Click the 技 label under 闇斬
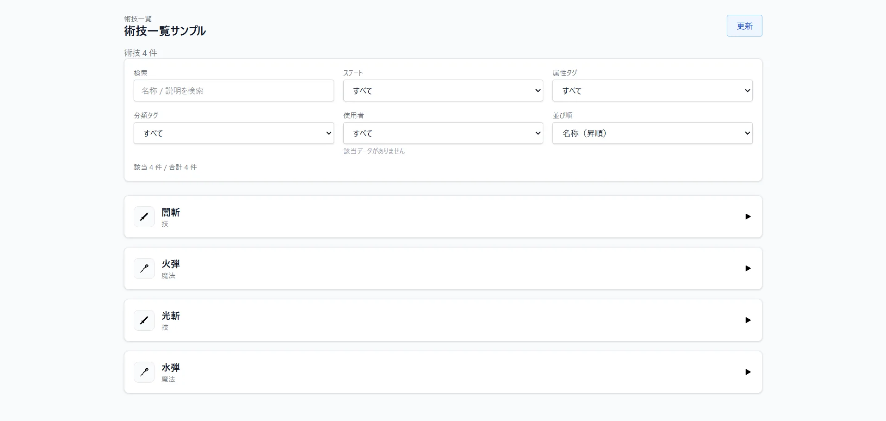 165,224
